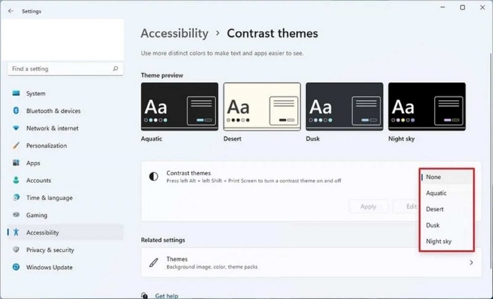Screen dimensions: 493x299
Task: Open Time & language settings
Action: [x=49, y=198]
